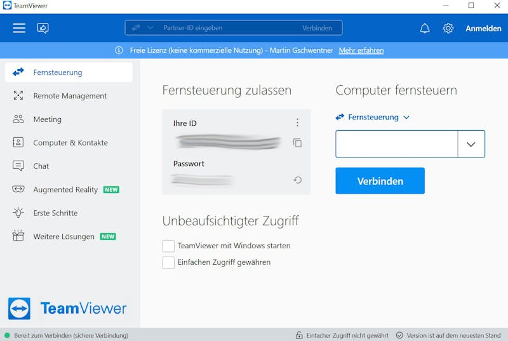The height and width of the screenshot is (341, 508).
Task: Click the green ready status indicator
Action: pos(7,335)
